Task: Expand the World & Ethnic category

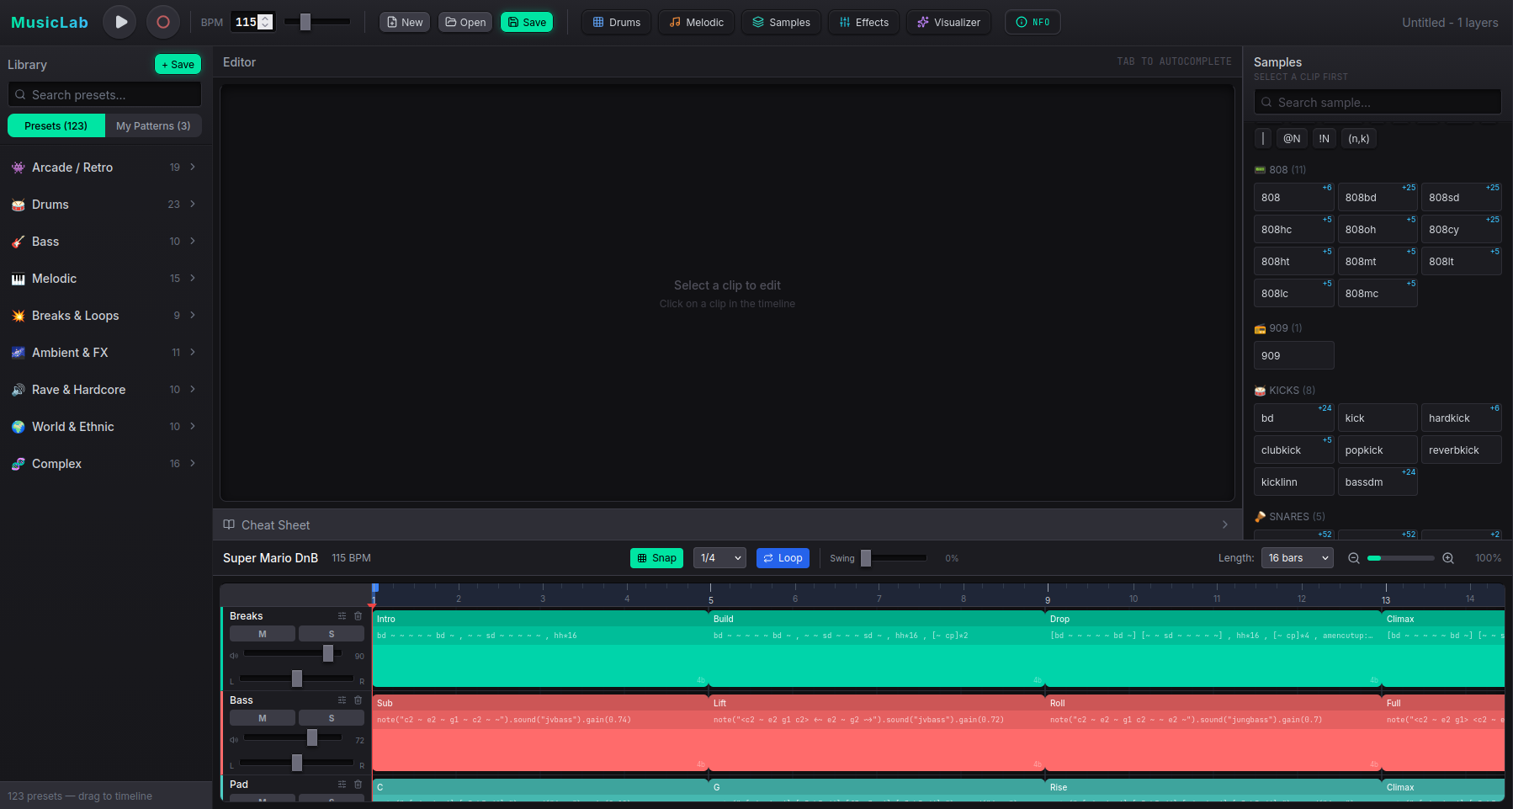Action: (104, 427)
